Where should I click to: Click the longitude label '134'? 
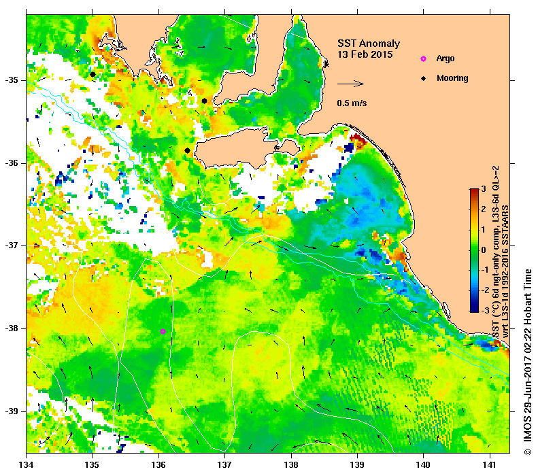pos(27,465)
